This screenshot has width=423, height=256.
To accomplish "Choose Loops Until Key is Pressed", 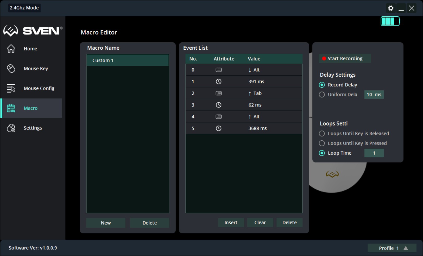I will point(322,143).
